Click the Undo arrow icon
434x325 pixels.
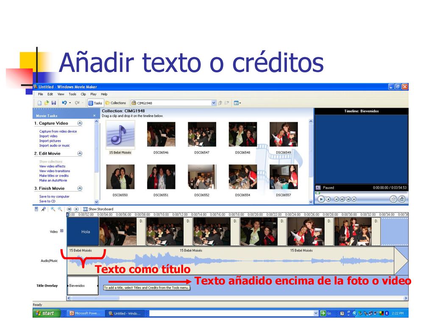coord(64,103)
